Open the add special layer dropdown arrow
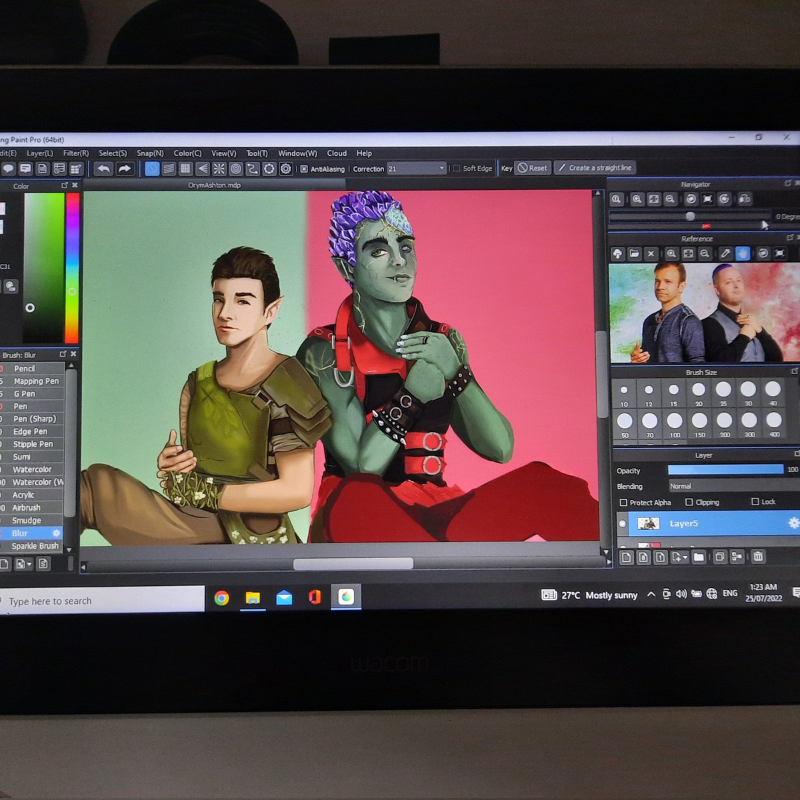This screenshot has height=800, width=800. pos(685,557)
